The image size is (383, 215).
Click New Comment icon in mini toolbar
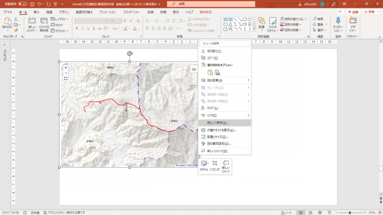click(x=226, y=165)
